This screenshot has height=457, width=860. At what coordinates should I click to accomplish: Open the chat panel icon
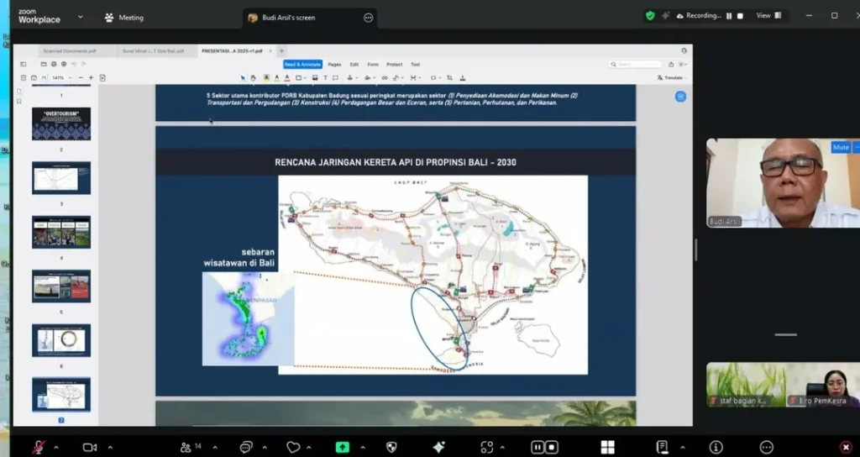pyautogui.click(x=246, y=447)
